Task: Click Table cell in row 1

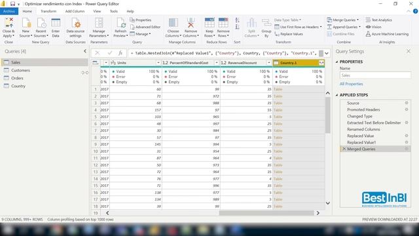Action: [299, 89]
